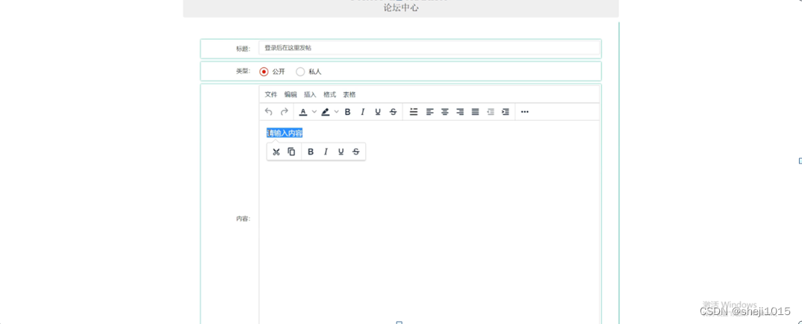Toggle bold in the main editor toolbar
The width and height of the screenshot is (802, 324).
click(347, 112)
